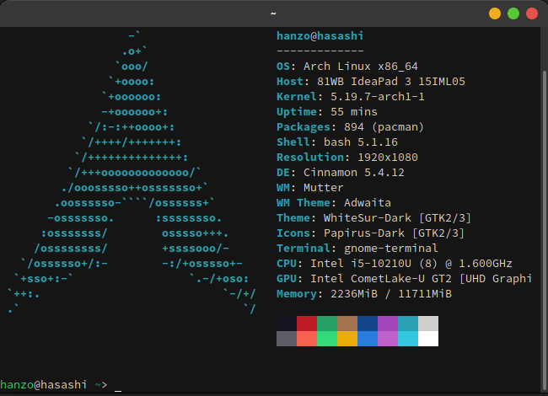The width and height of the screenshot is (548, 396).
Task: Click the brown color block
Action: 347,324
